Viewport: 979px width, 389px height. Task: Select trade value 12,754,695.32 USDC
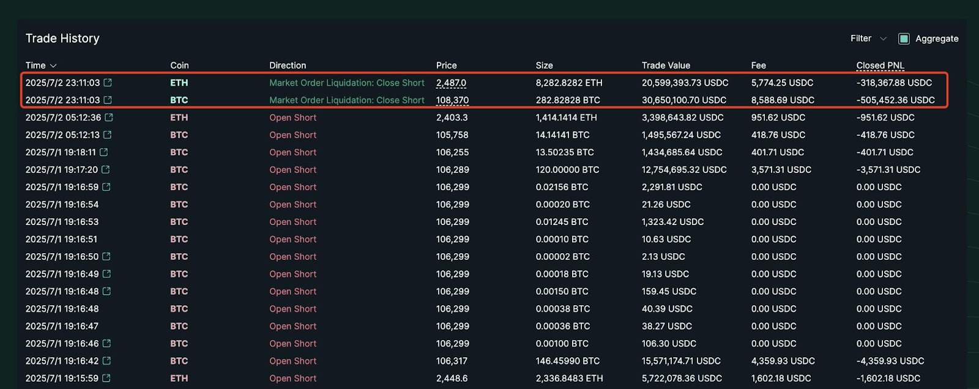(684, 169)
